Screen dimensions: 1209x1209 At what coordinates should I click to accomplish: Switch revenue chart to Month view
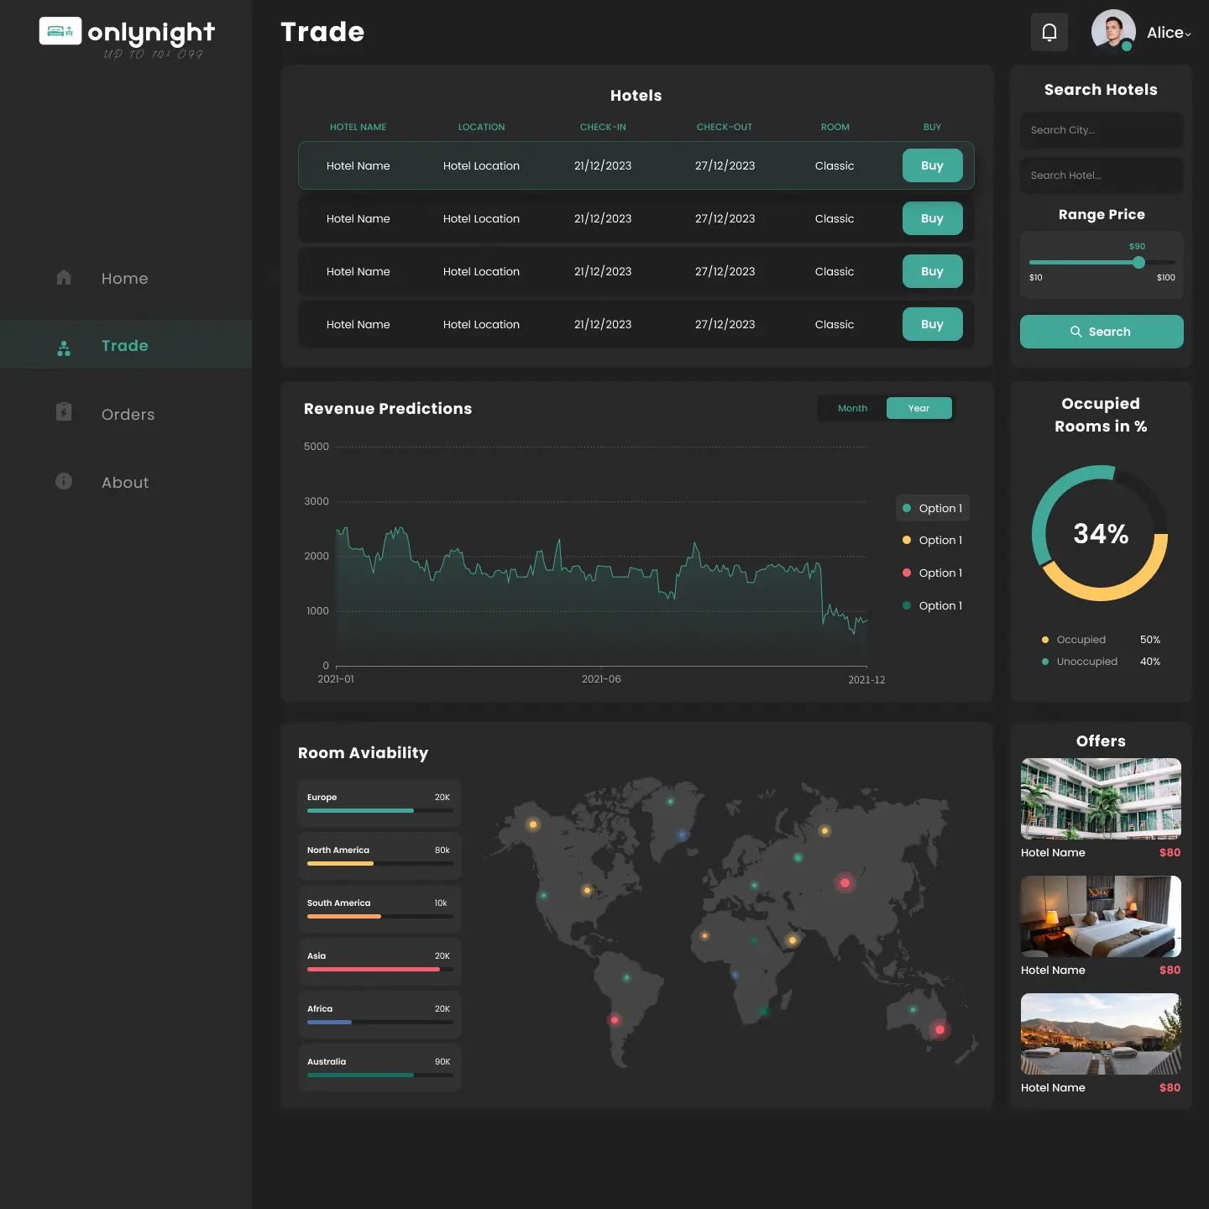point(852,408)
